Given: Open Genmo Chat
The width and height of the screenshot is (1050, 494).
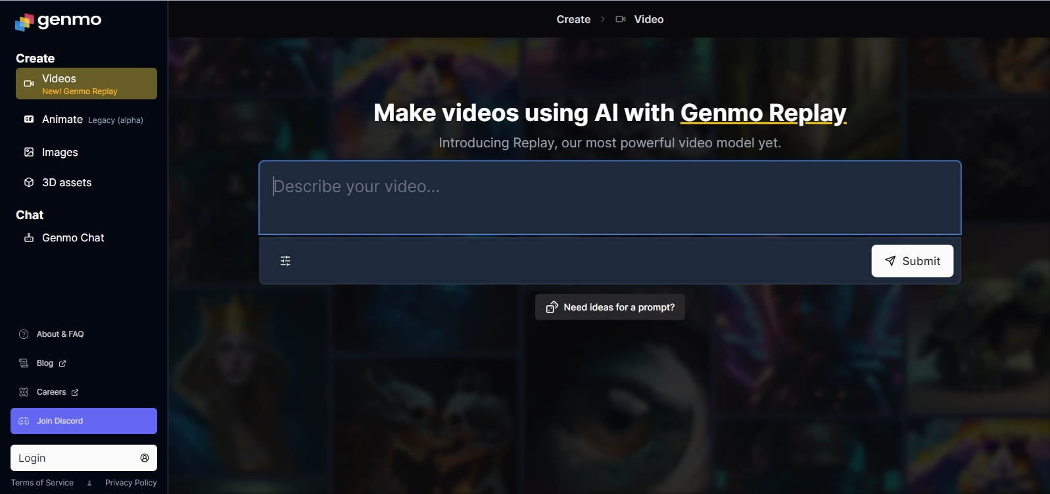Looking at the screenshot, I should coord(86,237).
